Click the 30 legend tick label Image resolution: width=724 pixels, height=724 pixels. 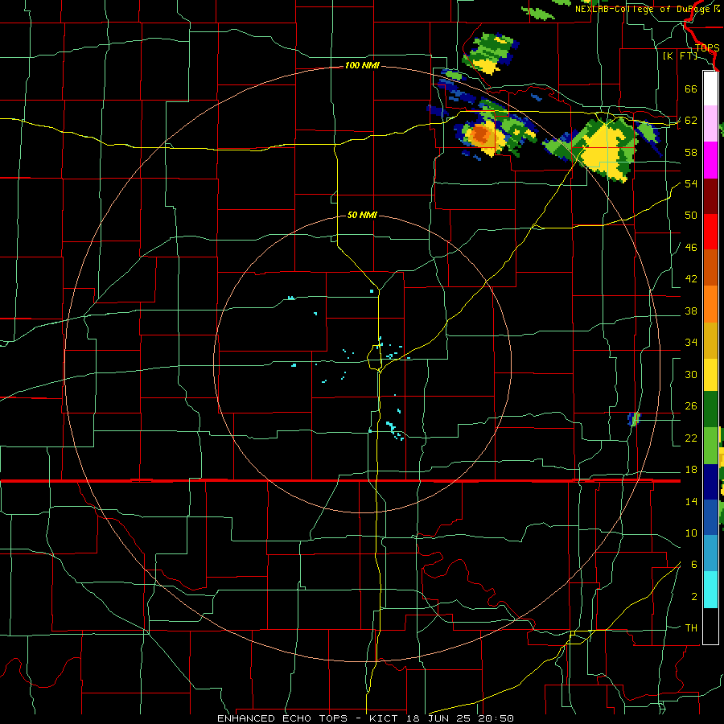coord(691,374)
